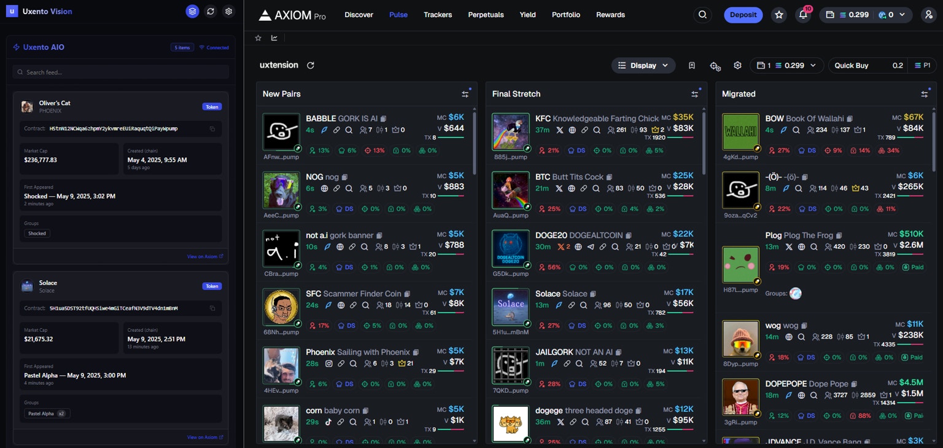
Task: Click the Deposit button
Action: (743, 14)
